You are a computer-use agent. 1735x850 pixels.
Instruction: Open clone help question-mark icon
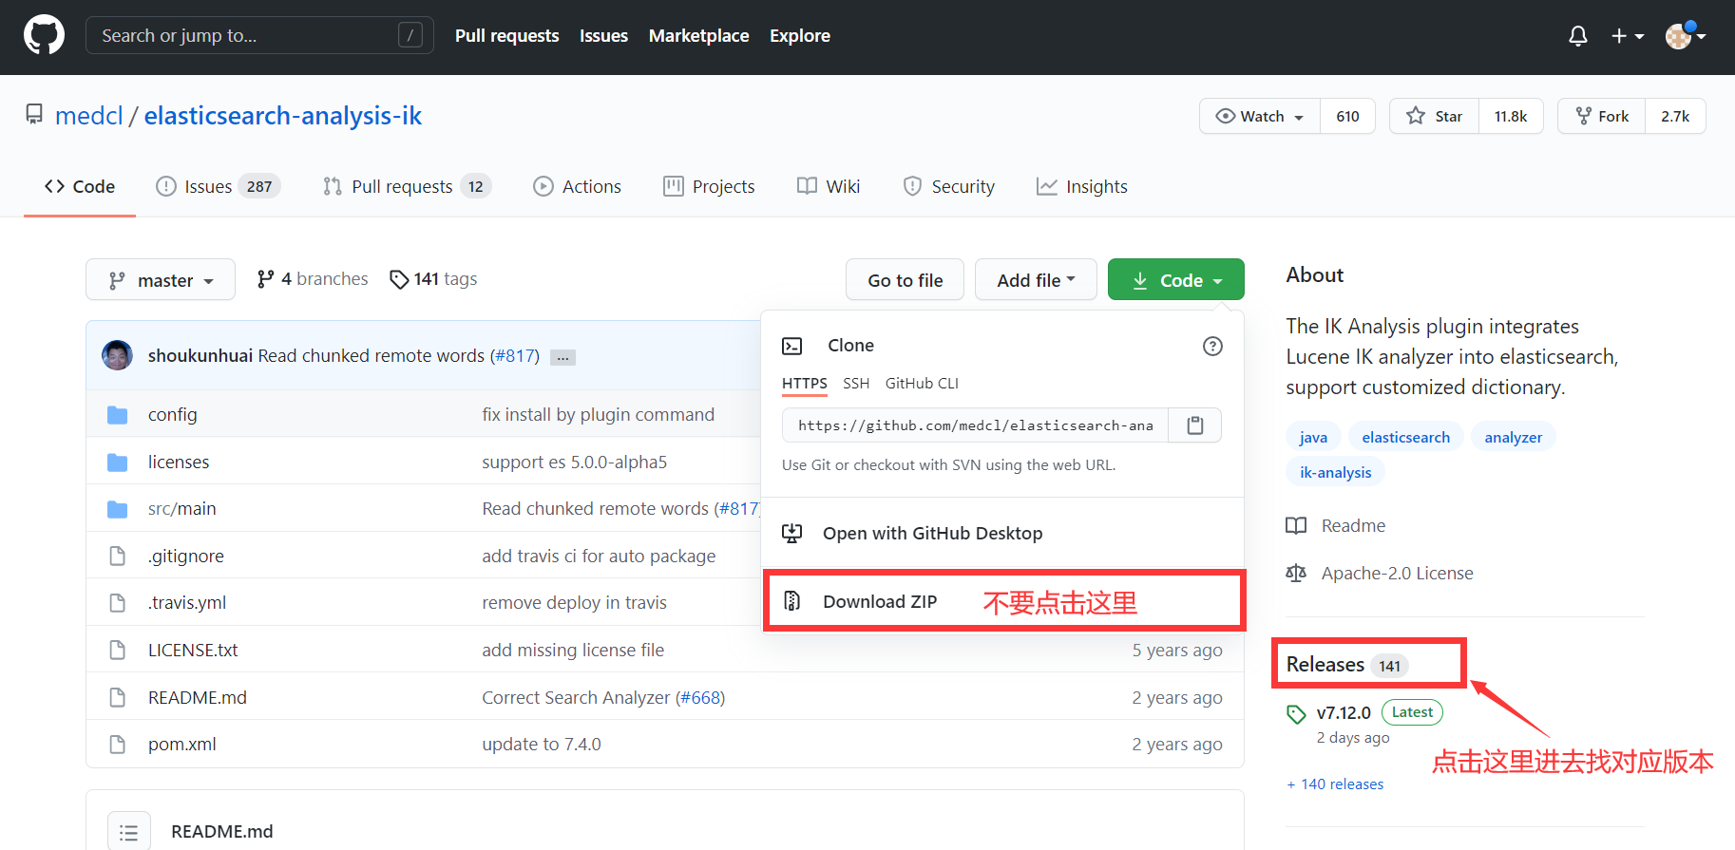(1212, 346)
